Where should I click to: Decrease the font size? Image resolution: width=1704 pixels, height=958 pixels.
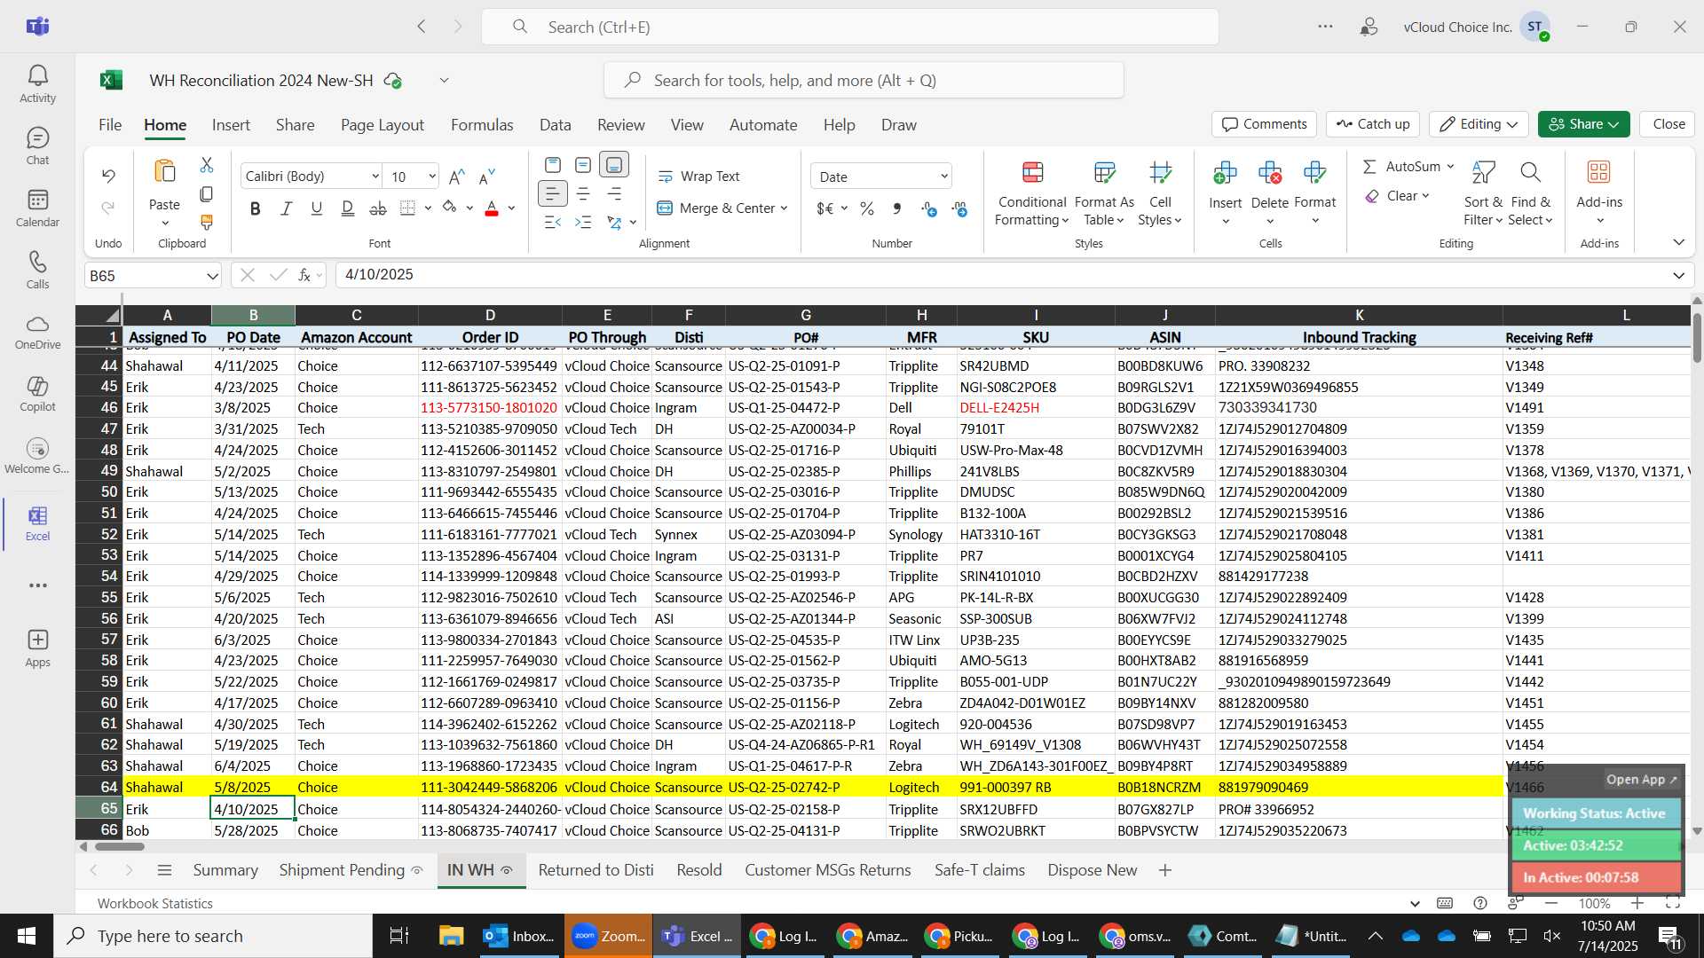tap(486, 177)
